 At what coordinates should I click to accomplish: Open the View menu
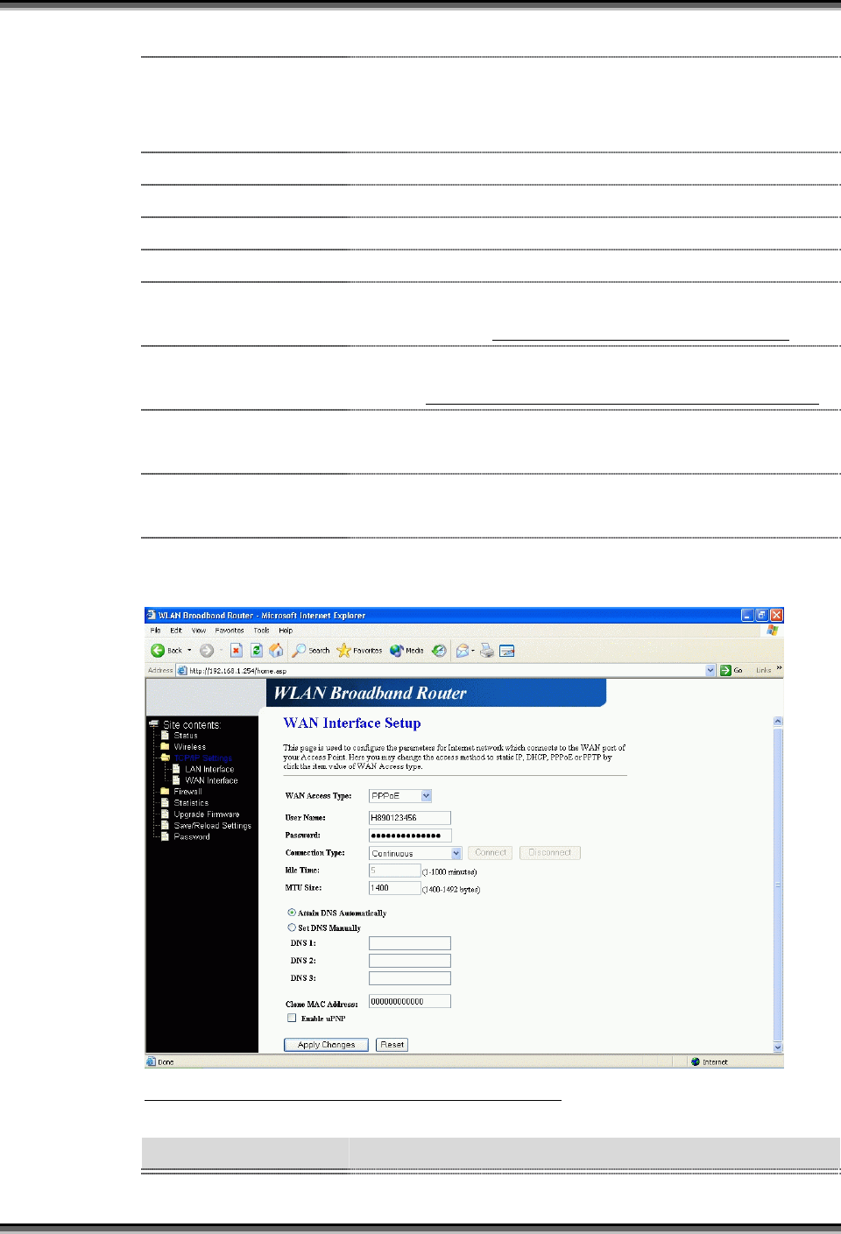(x=199, y=631)
